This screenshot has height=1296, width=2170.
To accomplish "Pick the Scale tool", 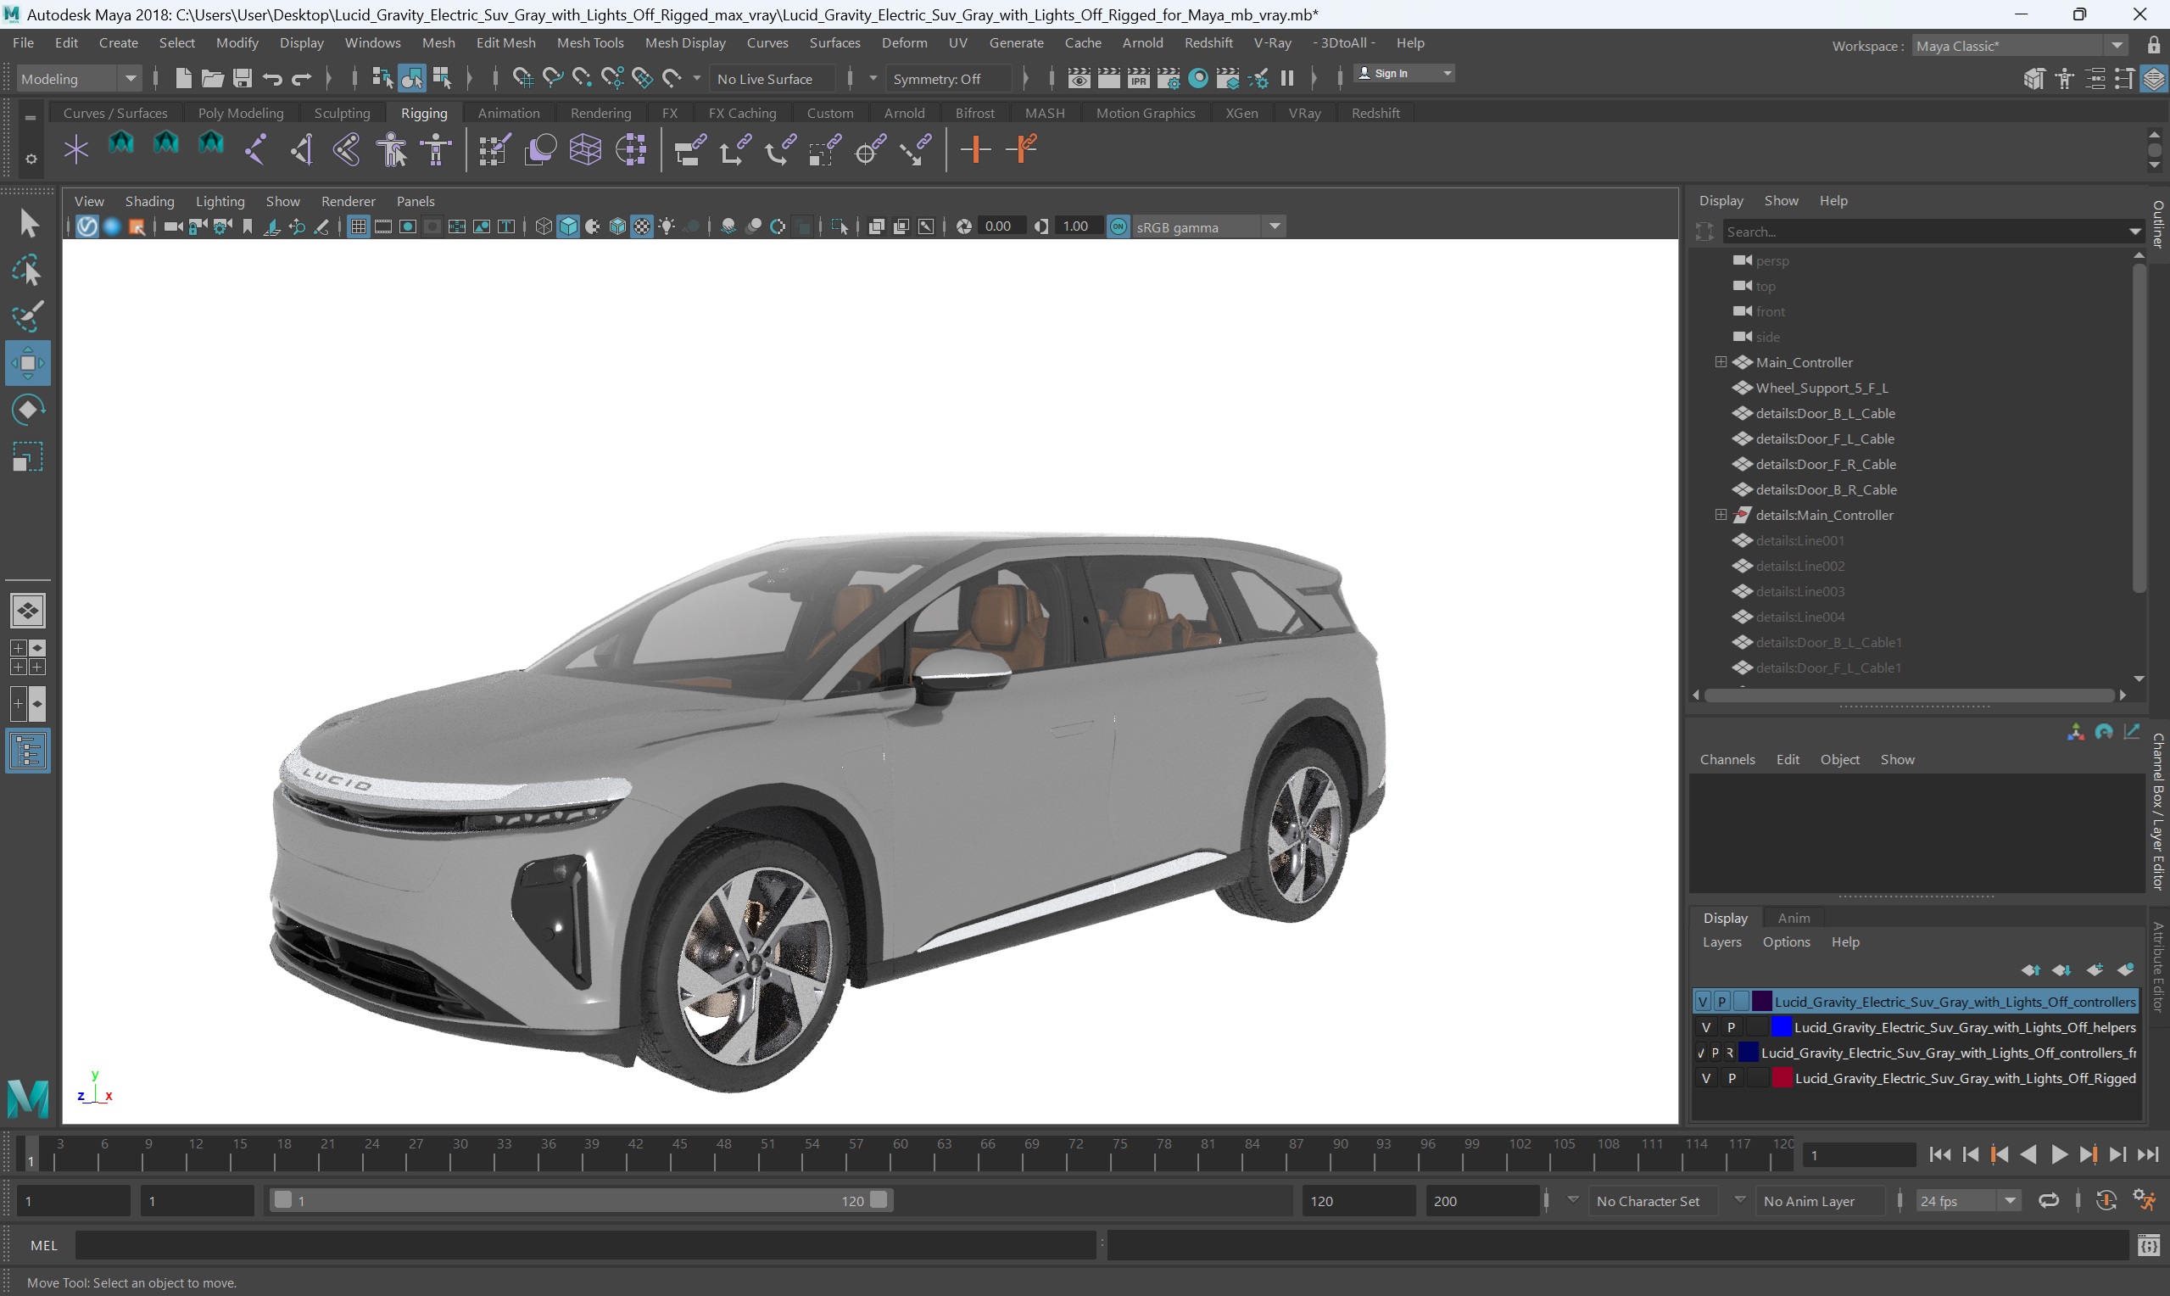I will pos(28,455).
